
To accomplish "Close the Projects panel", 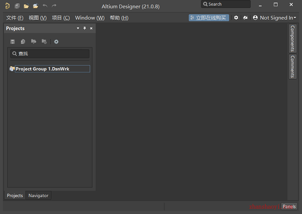I will tap(91, 28).
